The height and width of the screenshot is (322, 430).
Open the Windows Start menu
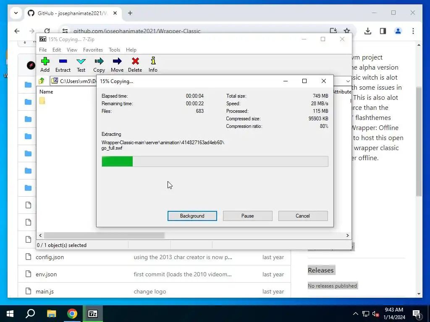point(10,314)
